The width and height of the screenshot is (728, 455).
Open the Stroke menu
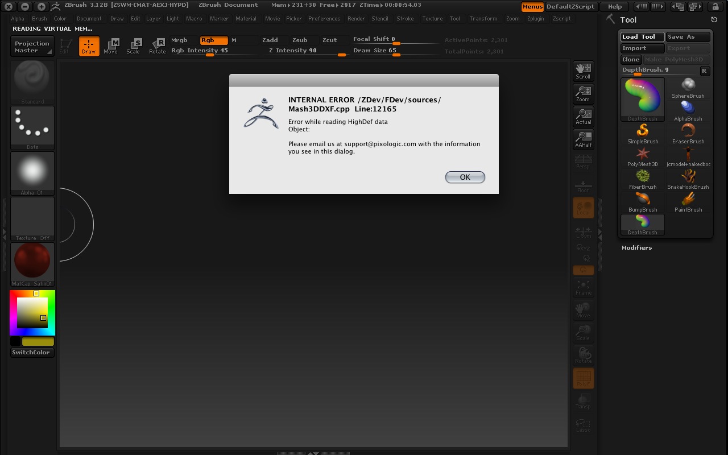(405, 19)
